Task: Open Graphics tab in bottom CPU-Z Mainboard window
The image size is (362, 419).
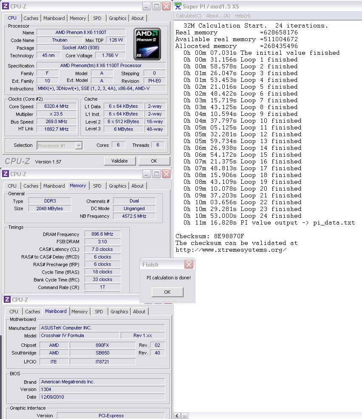Action: [x=119, y=311]
